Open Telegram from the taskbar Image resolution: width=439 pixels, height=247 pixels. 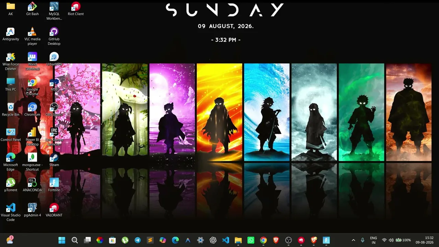point(138,240)
